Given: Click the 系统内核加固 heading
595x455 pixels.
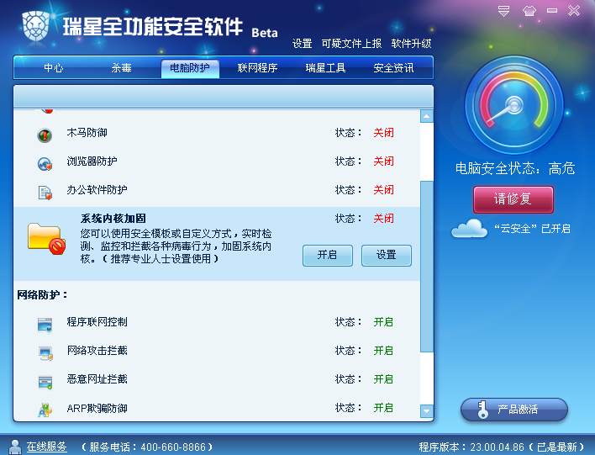Looking at the screenshot, I should (x=113, y=219).
